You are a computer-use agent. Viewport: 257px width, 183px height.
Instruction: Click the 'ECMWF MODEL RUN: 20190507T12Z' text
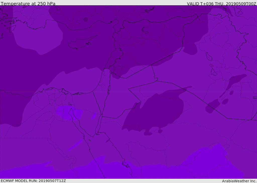[33, 181]
